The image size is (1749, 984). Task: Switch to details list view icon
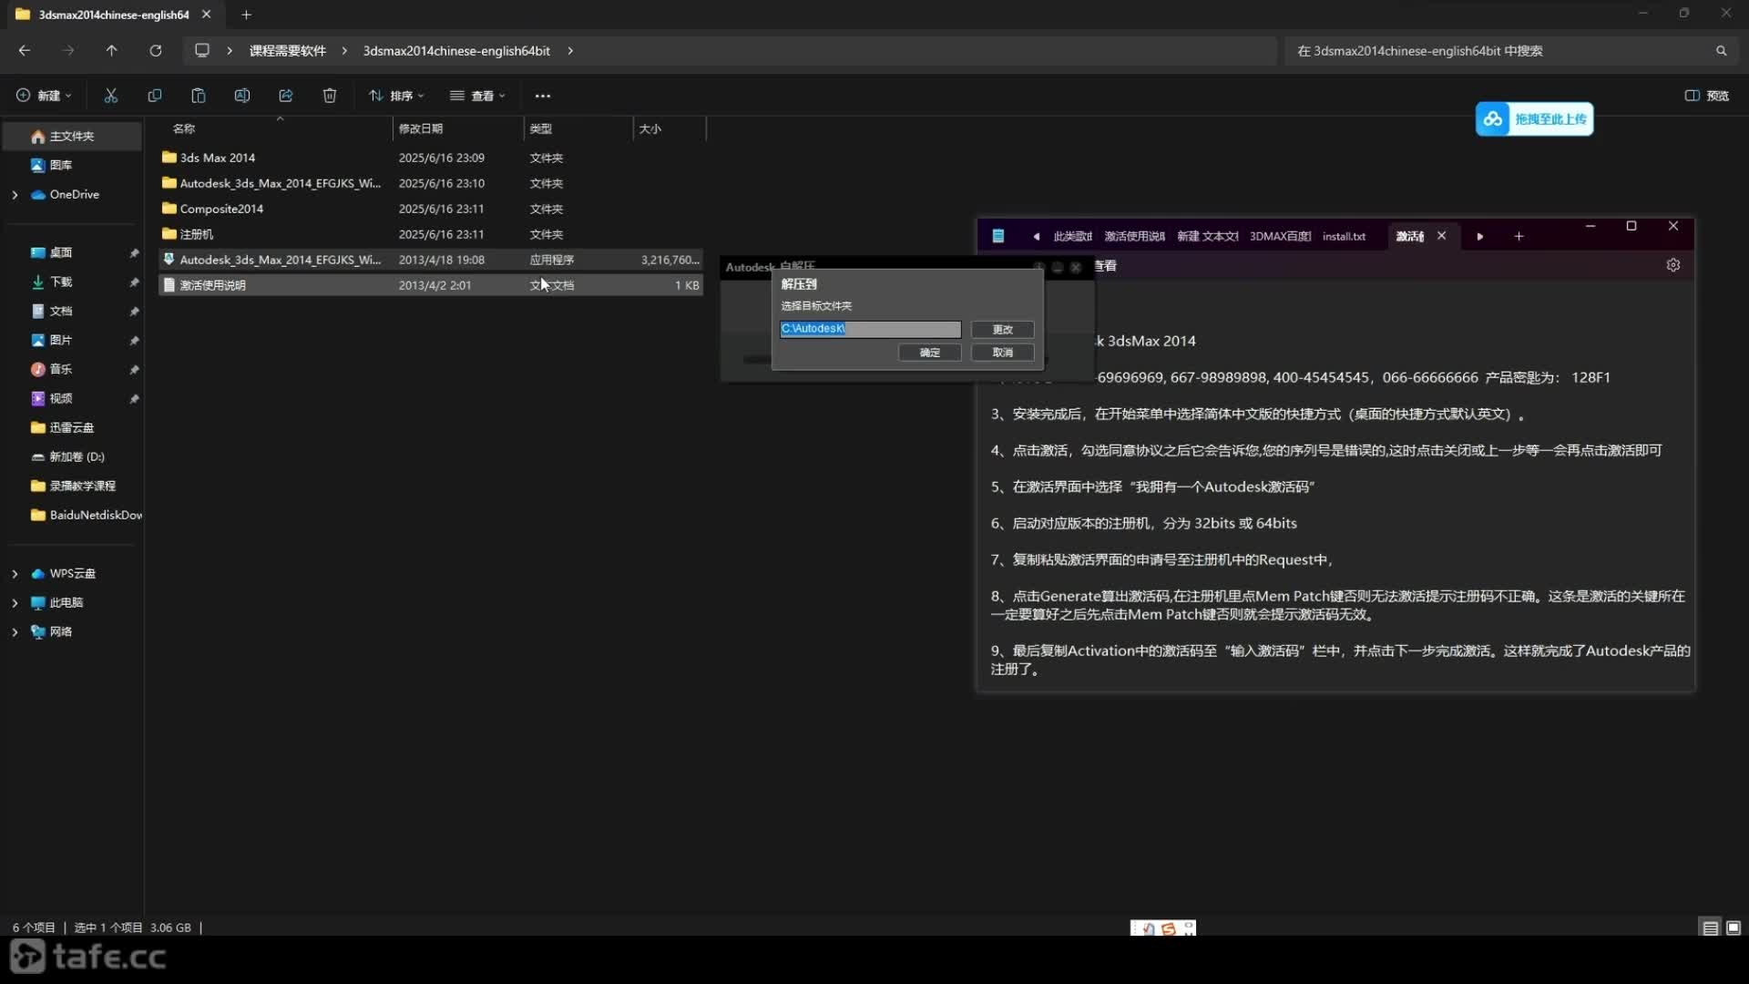1710,928
